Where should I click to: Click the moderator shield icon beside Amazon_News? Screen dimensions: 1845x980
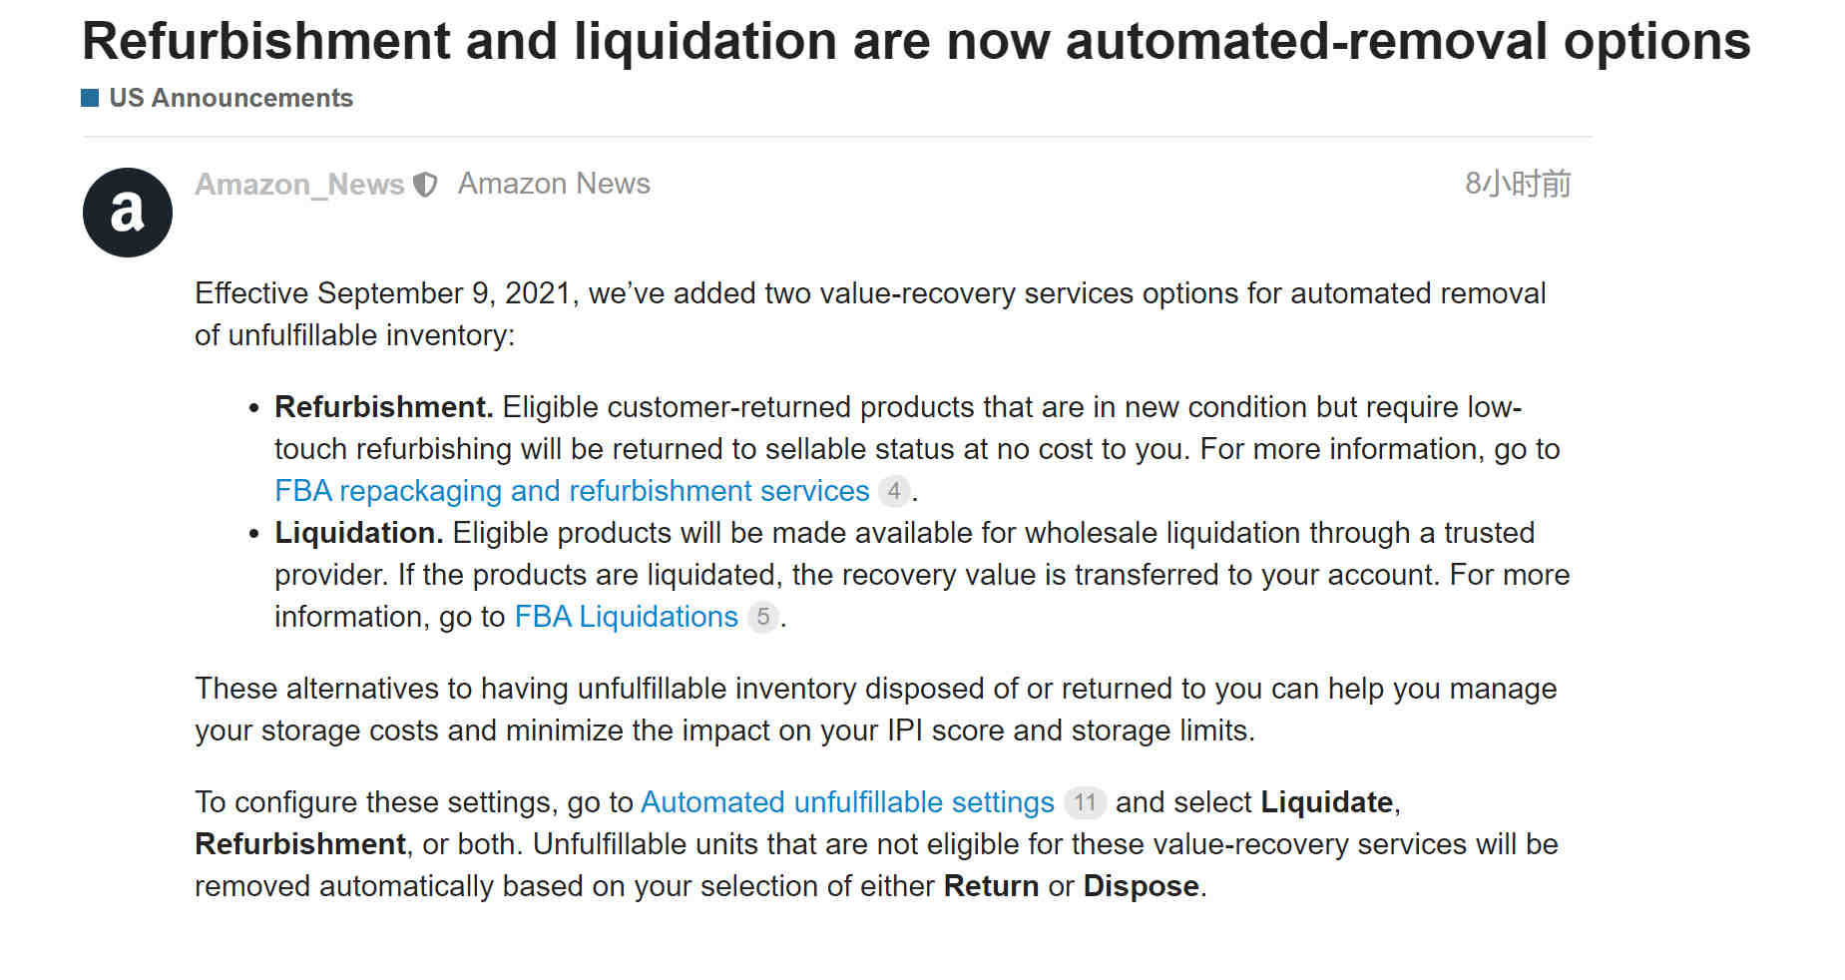coord(425,185)
